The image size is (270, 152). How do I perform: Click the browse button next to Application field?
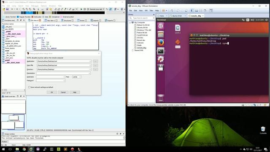tap(95, 61)
